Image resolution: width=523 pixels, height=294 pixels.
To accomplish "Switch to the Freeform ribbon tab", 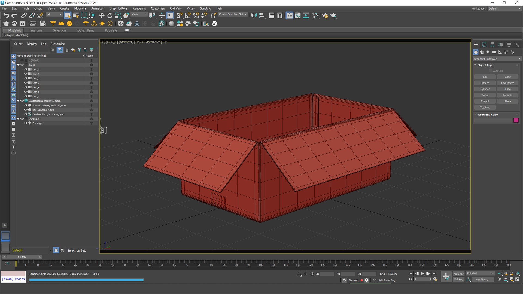I will (36, 30).
